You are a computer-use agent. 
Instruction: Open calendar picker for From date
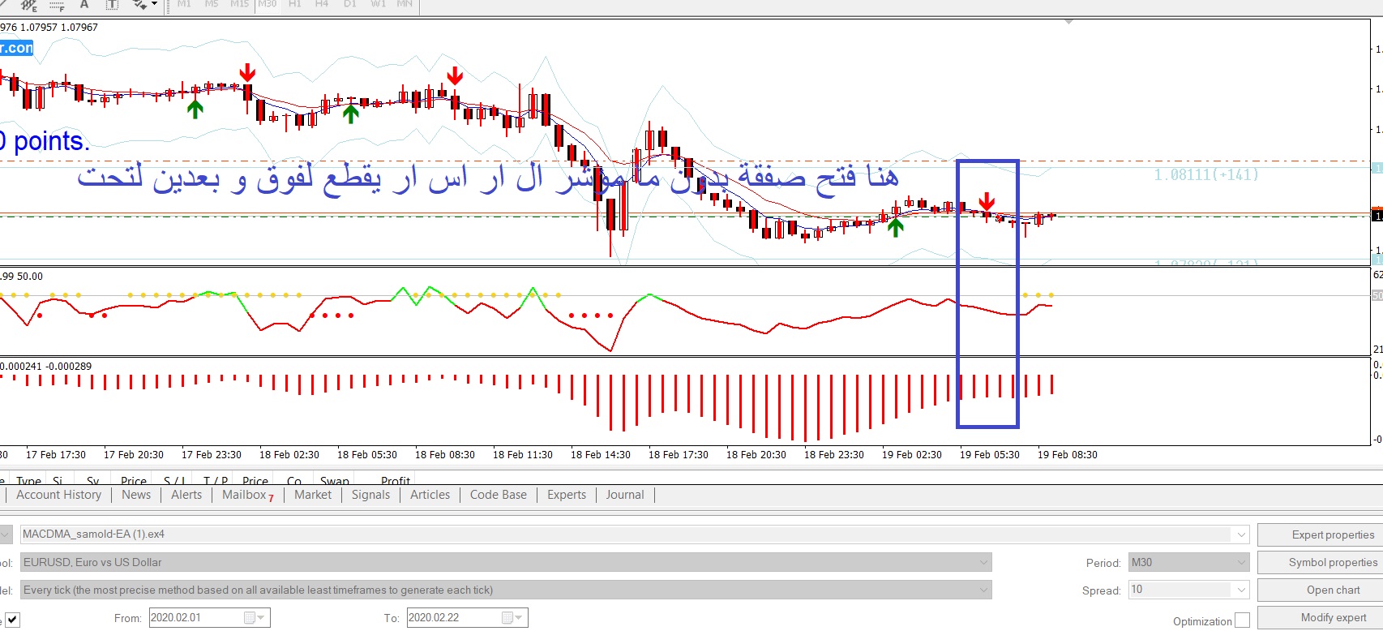255,618
